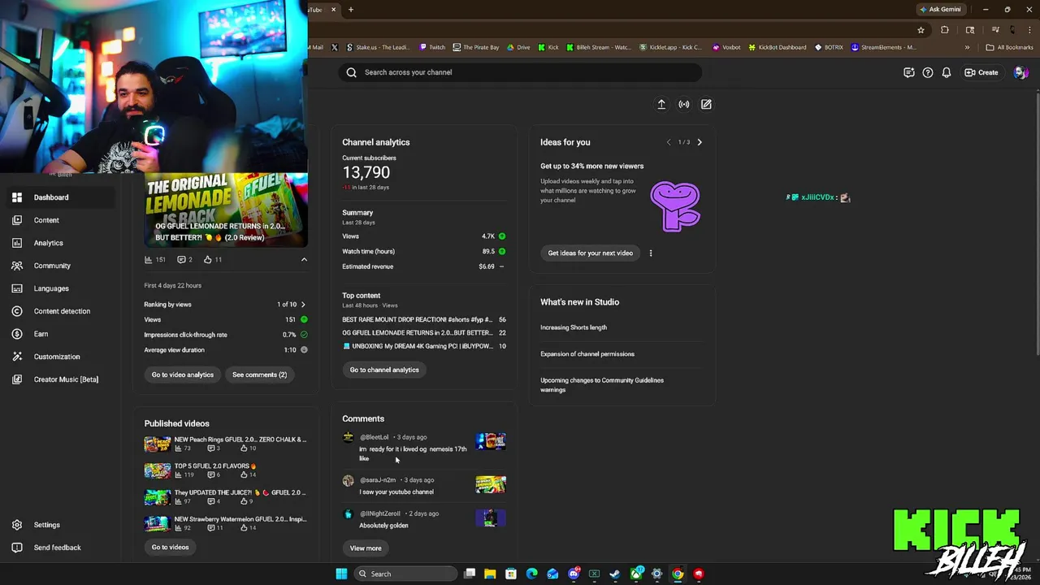Viewport: 1040px width, 585px height.
Task: Open Content detection in the sidebar
Action: pos(57,311)
